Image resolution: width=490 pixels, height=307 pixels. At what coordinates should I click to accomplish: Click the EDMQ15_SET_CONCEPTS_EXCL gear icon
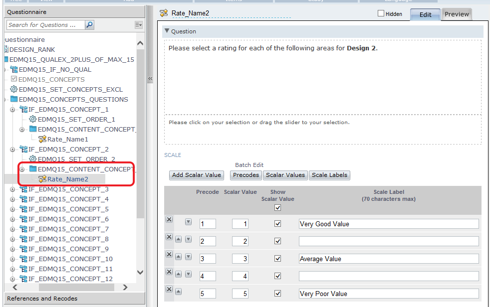pos(14,89)
